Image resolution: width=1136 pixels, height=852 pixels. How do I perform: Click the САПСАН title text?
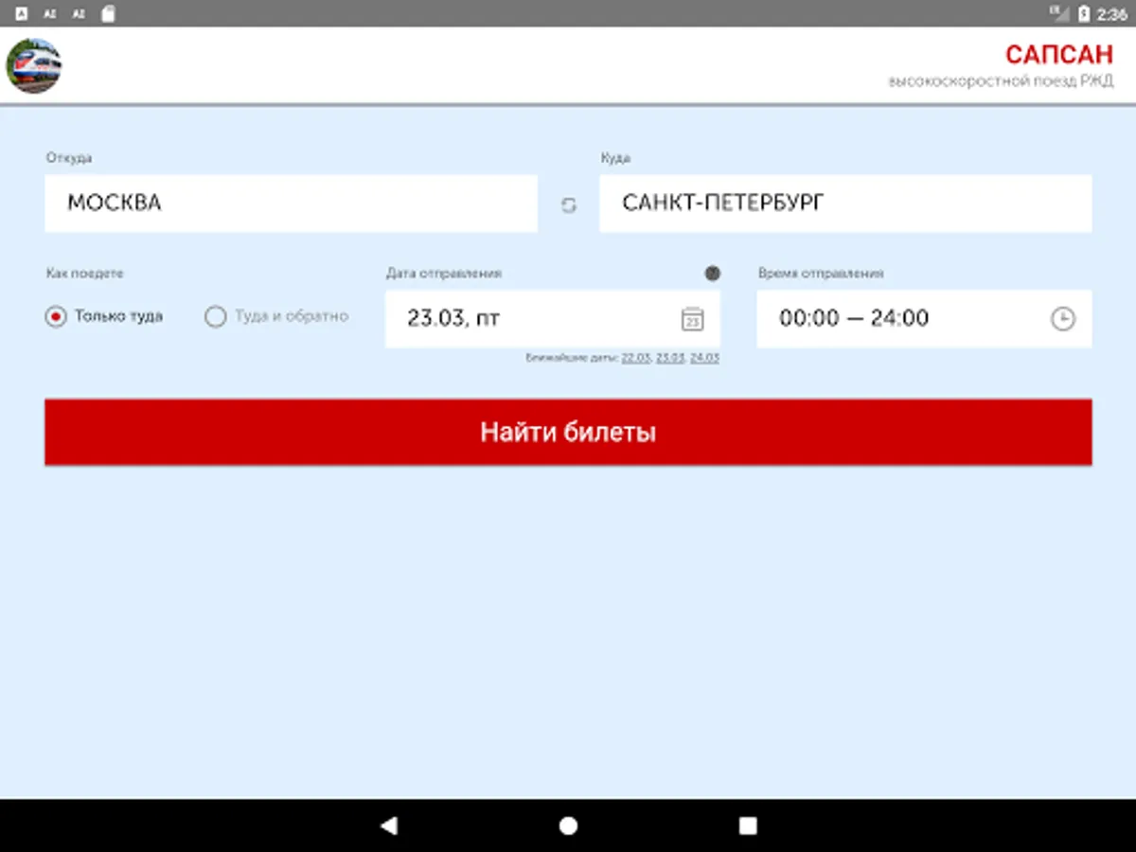(1059, 55)
